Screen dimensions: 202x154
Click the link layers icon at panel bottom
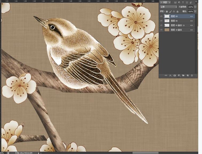pos(166,75)
